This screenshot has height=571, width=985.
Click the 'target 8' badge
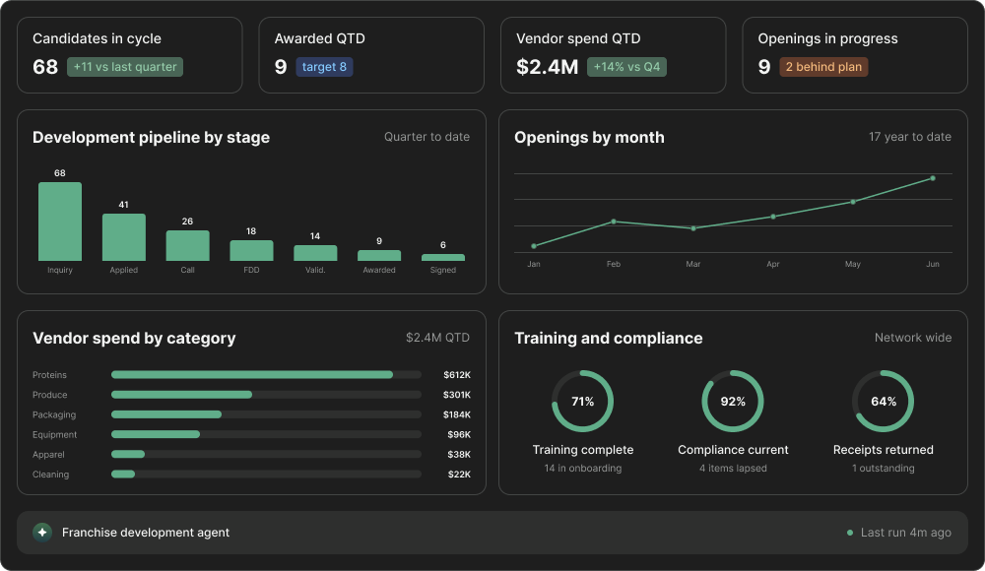pos(324,67)
